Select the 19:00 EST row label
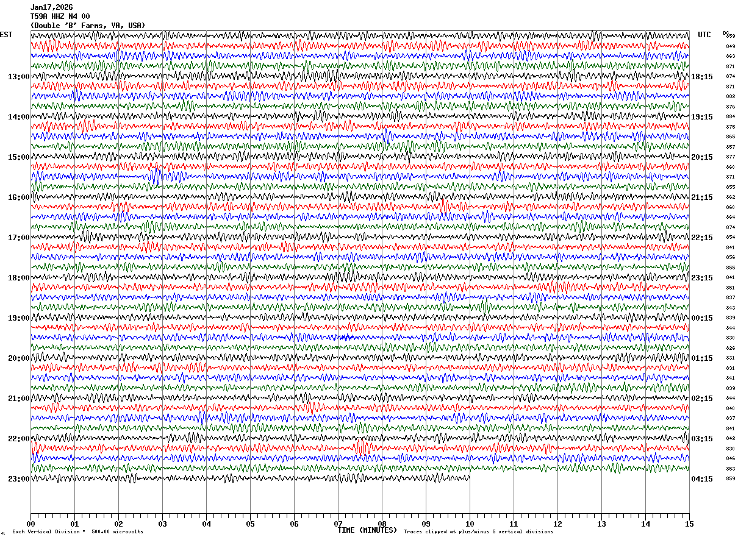The width and height of the screenshot is (738, 540). click(18, 318)
